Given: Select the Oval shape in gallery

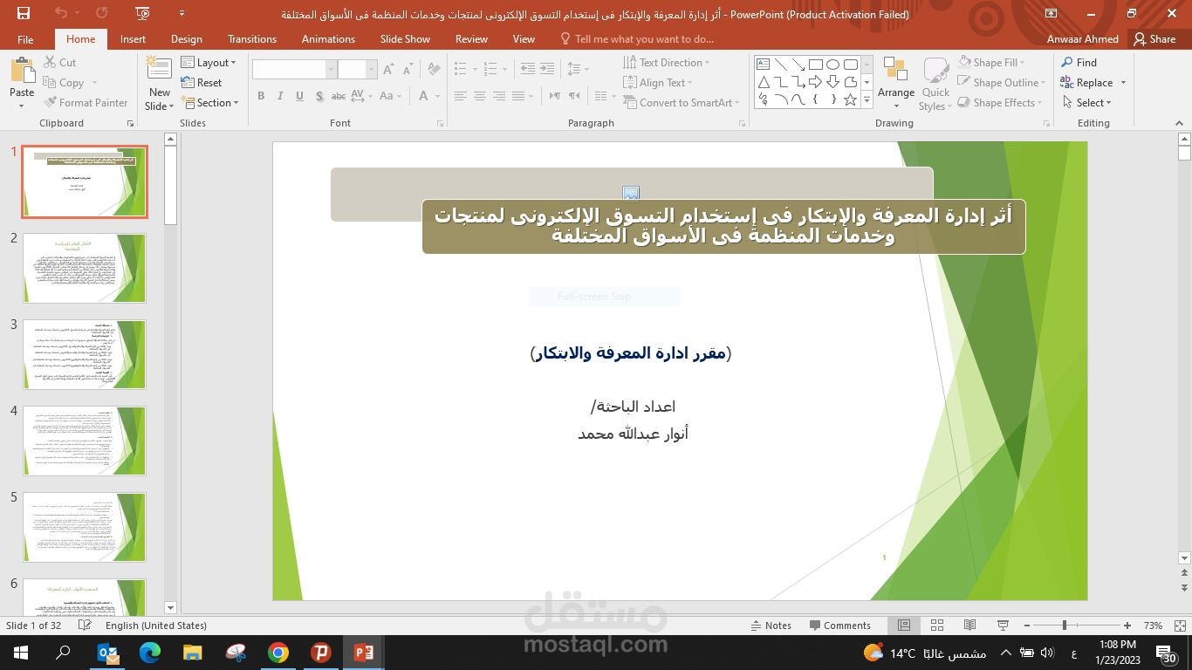Looking at the screenshot, I should 832,65.
